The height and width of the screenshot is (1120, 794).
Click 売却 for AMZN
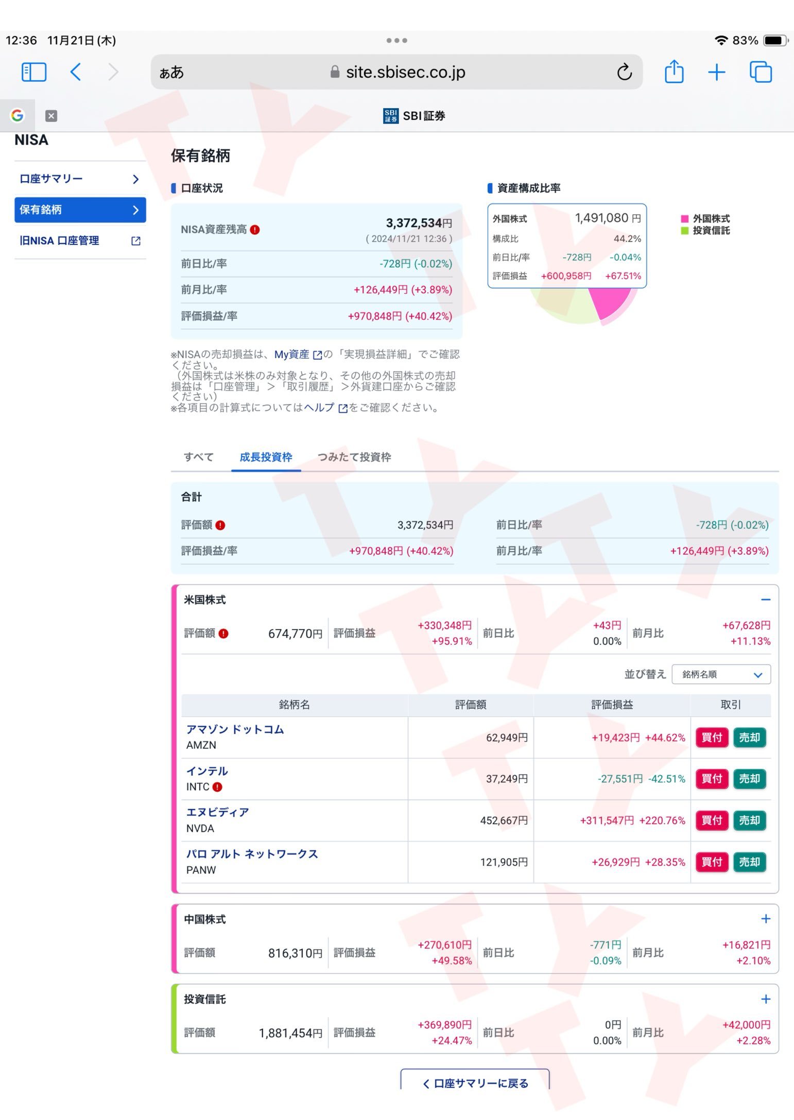[x=749, y=738]
